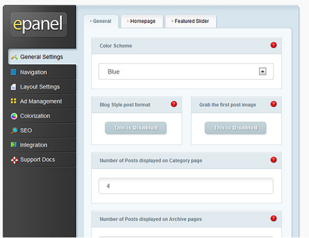Enable Grab the first post image toggle
309x238 pixels.
click(x=236, y=128)
